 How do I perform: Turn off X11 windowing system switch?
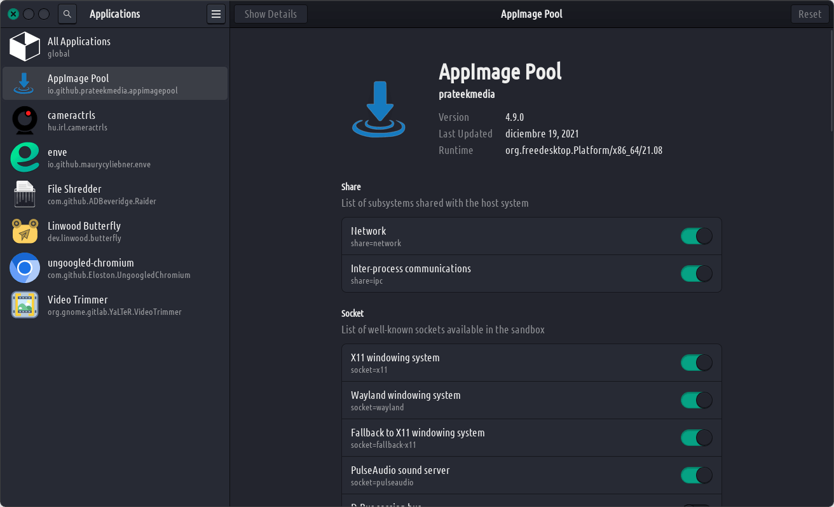(x=696, y=363)
